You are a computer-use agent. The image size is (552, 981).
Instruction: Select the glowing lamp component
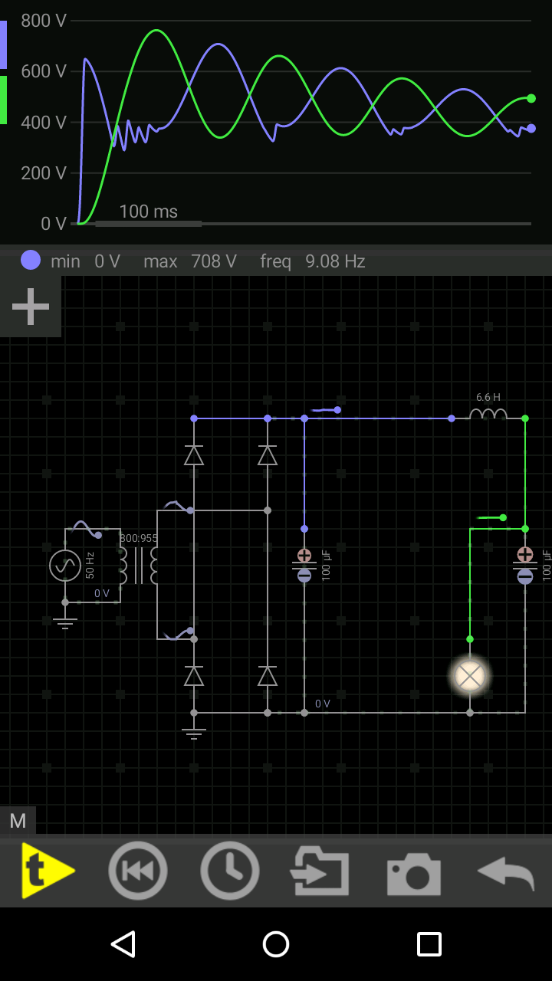click(470, 676)
